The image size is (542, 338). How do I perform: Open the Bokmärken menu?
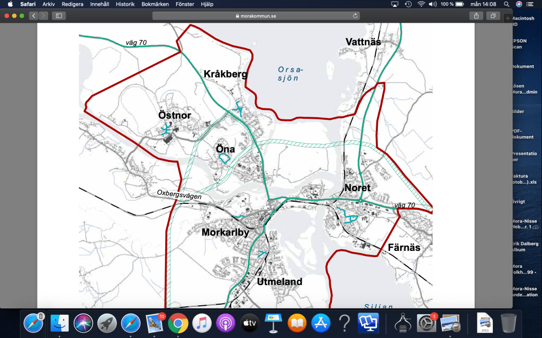[156, 4]
